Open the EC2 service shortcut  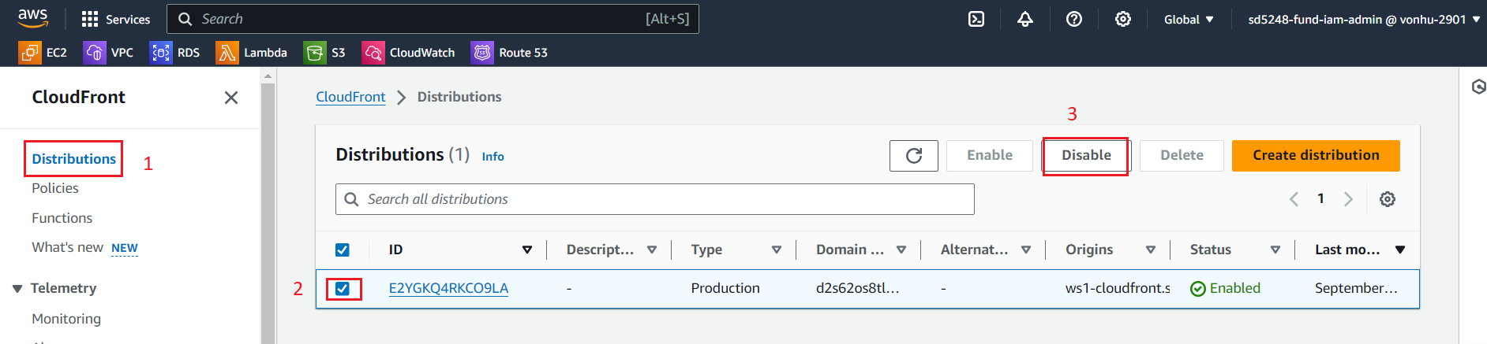coord(43,53)
